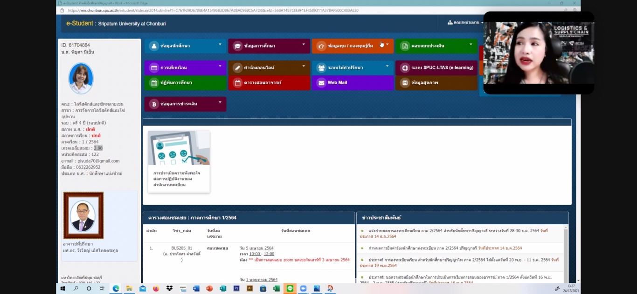Click the 10:00 time link
637x294 pixels.
pos(255,254)
